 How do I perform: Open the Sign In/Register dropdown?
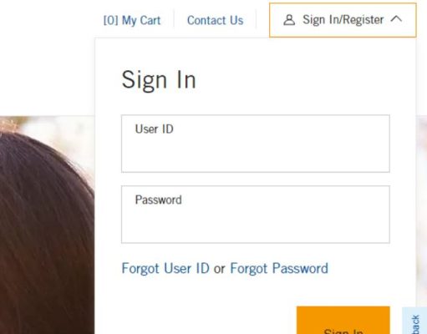click(x=343, y=20)
